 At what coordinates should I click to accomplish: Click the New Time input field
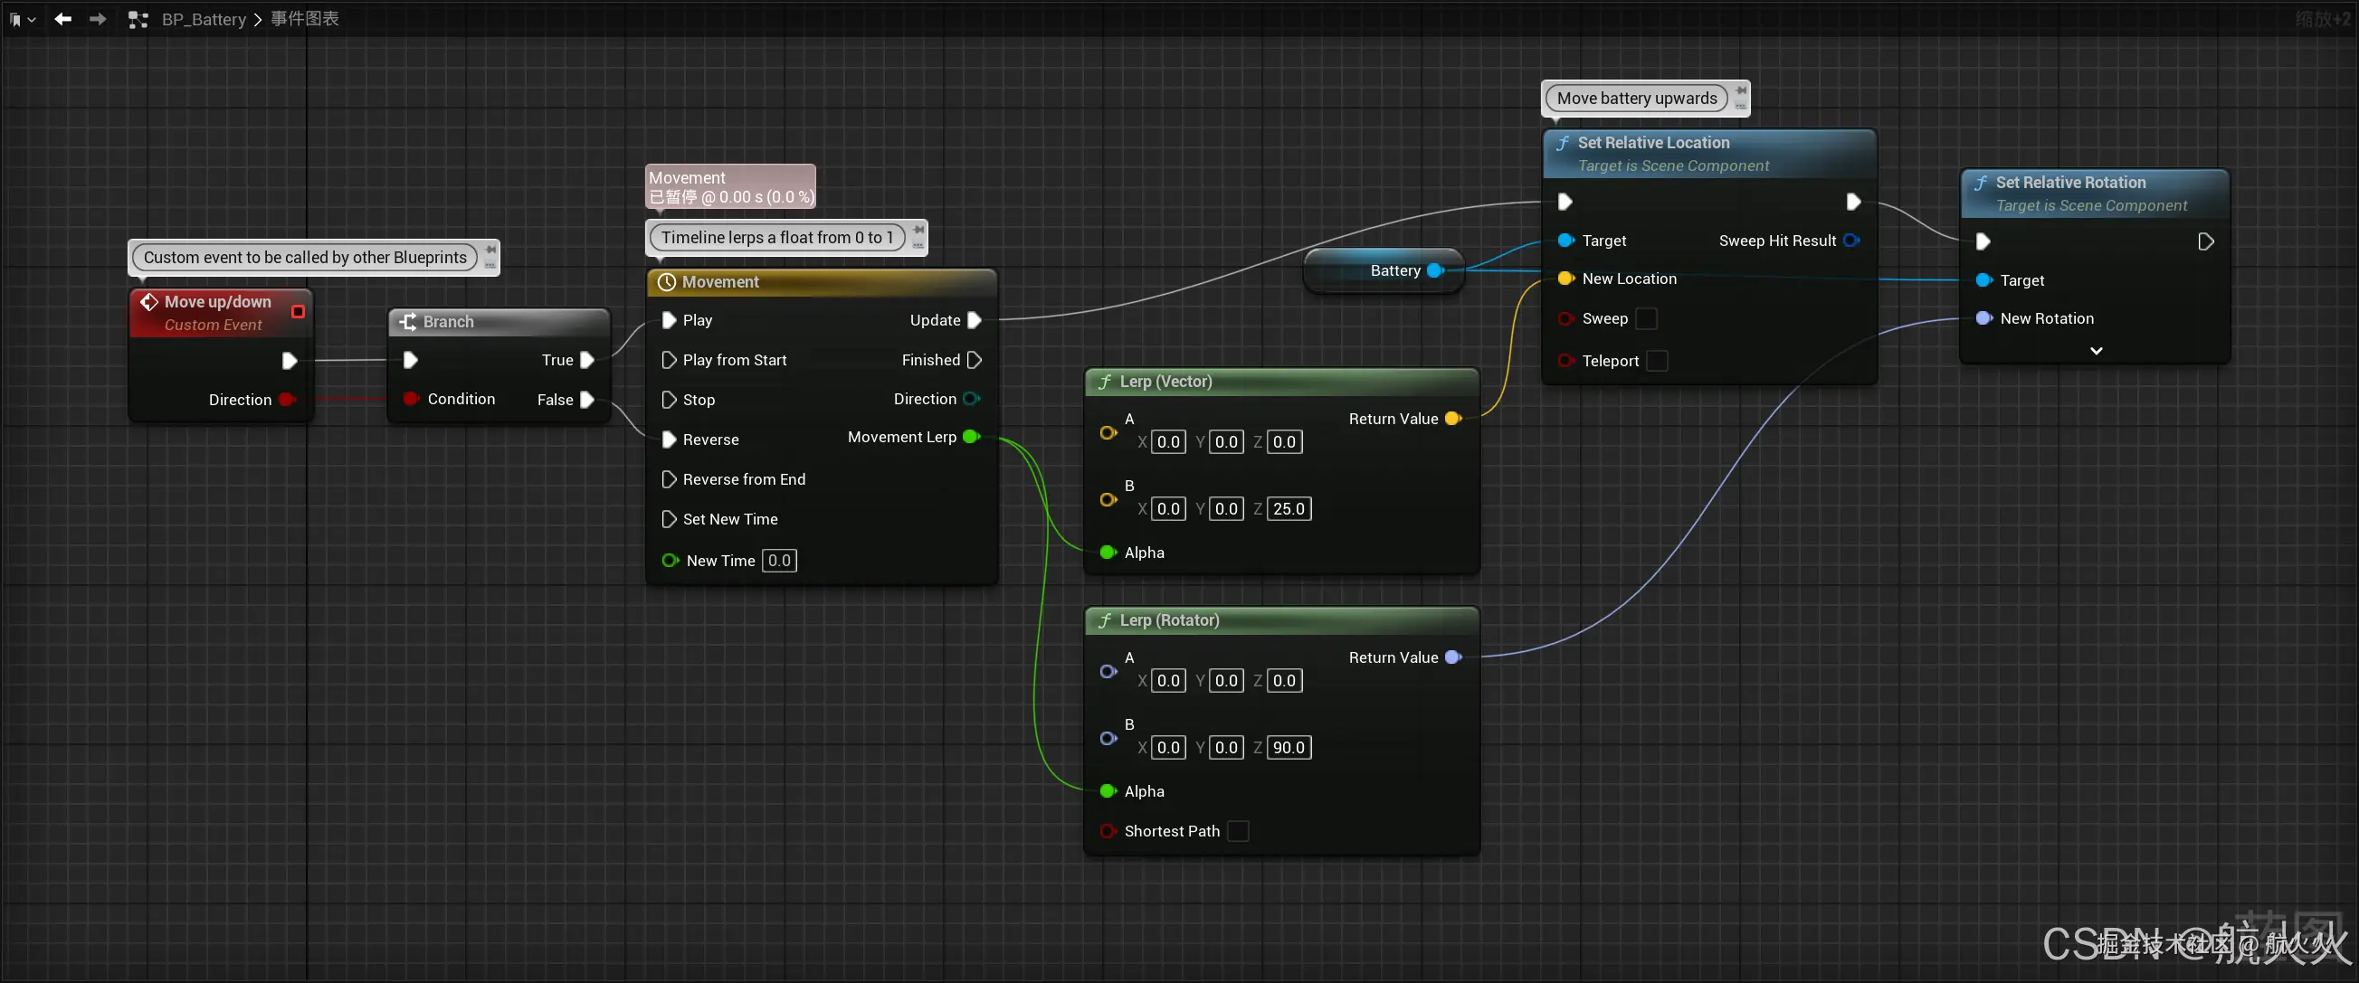tap(779, 560)
